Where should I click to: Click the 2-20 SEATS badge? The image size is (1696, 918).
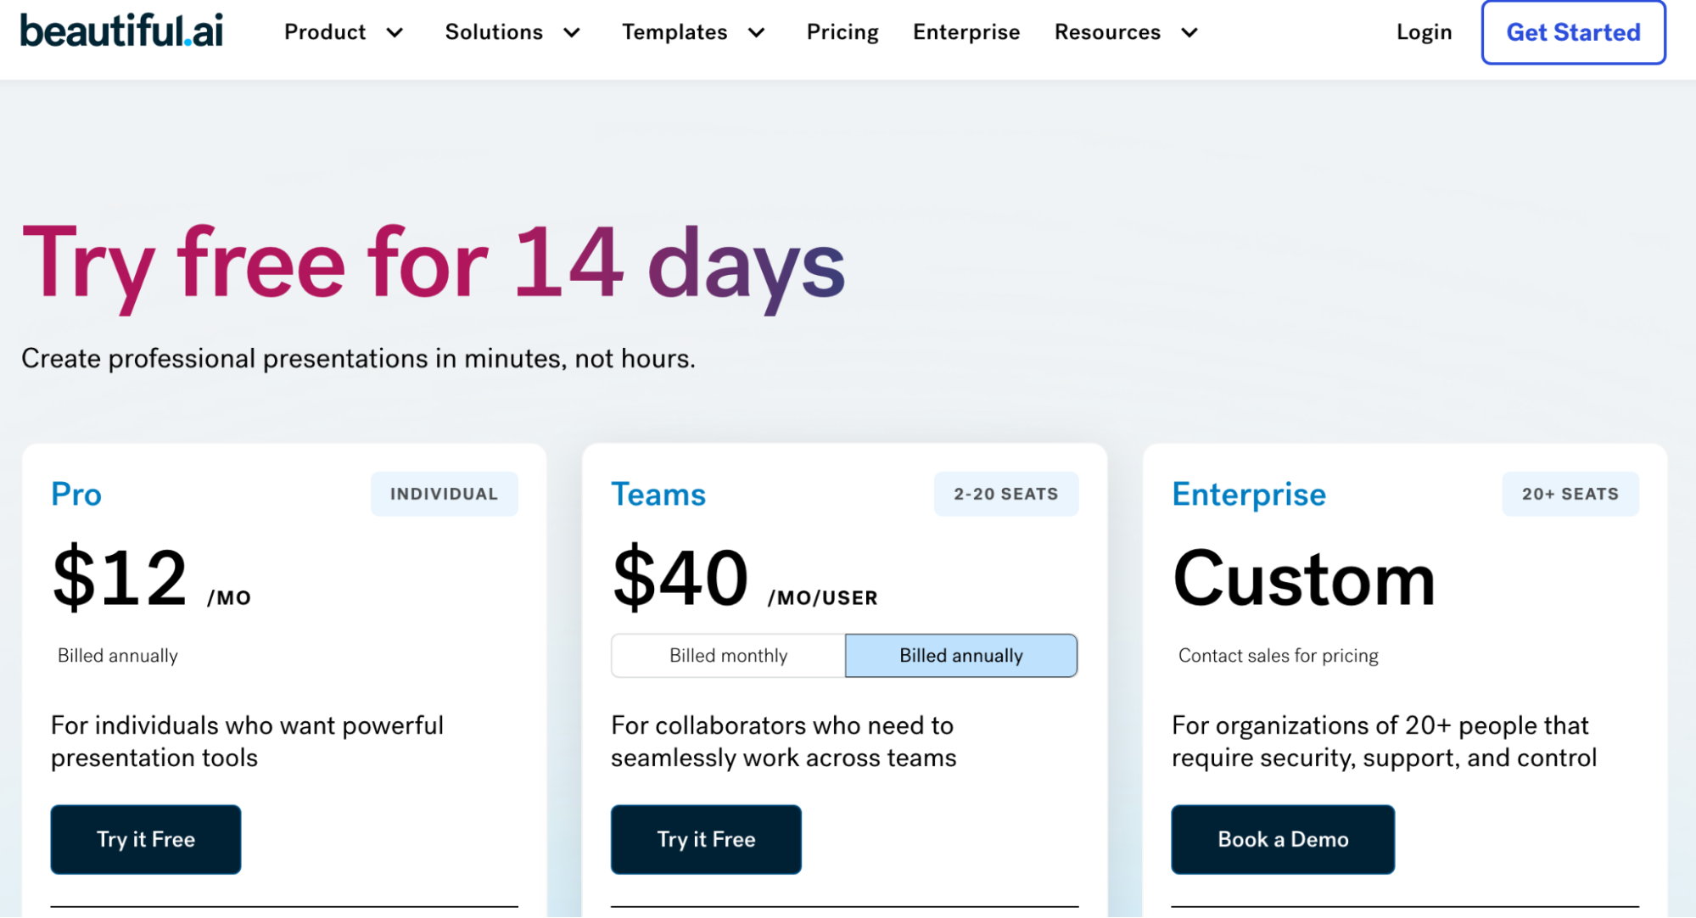(1005, 494)
